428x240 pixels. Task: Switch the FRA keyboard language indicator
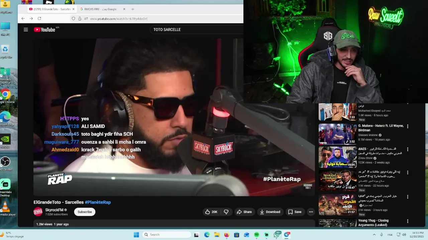click(x=390, y=235)
